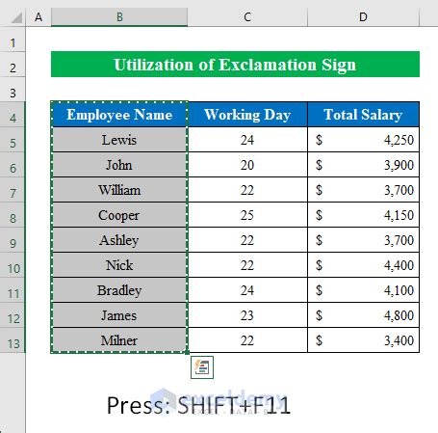Select the cell containing Nick
Screen dimensions: 438x433
pyautogui.click(x=119, y=265)
